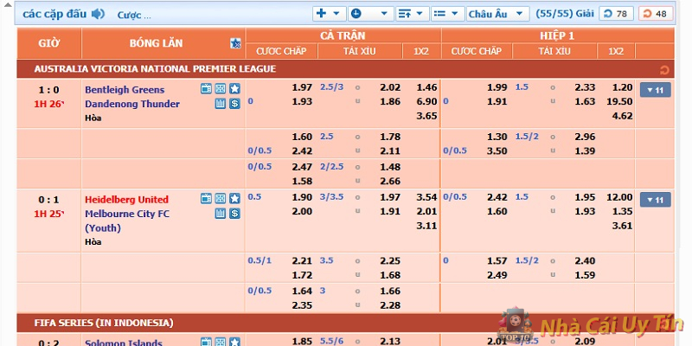The width and height of the screenshot is (692, 346).
Task: Open the (55/55) Giải league selector
Action: point(565,14)
